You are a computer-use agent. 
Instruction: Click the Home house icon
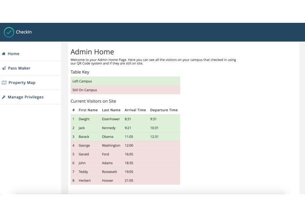4,54
